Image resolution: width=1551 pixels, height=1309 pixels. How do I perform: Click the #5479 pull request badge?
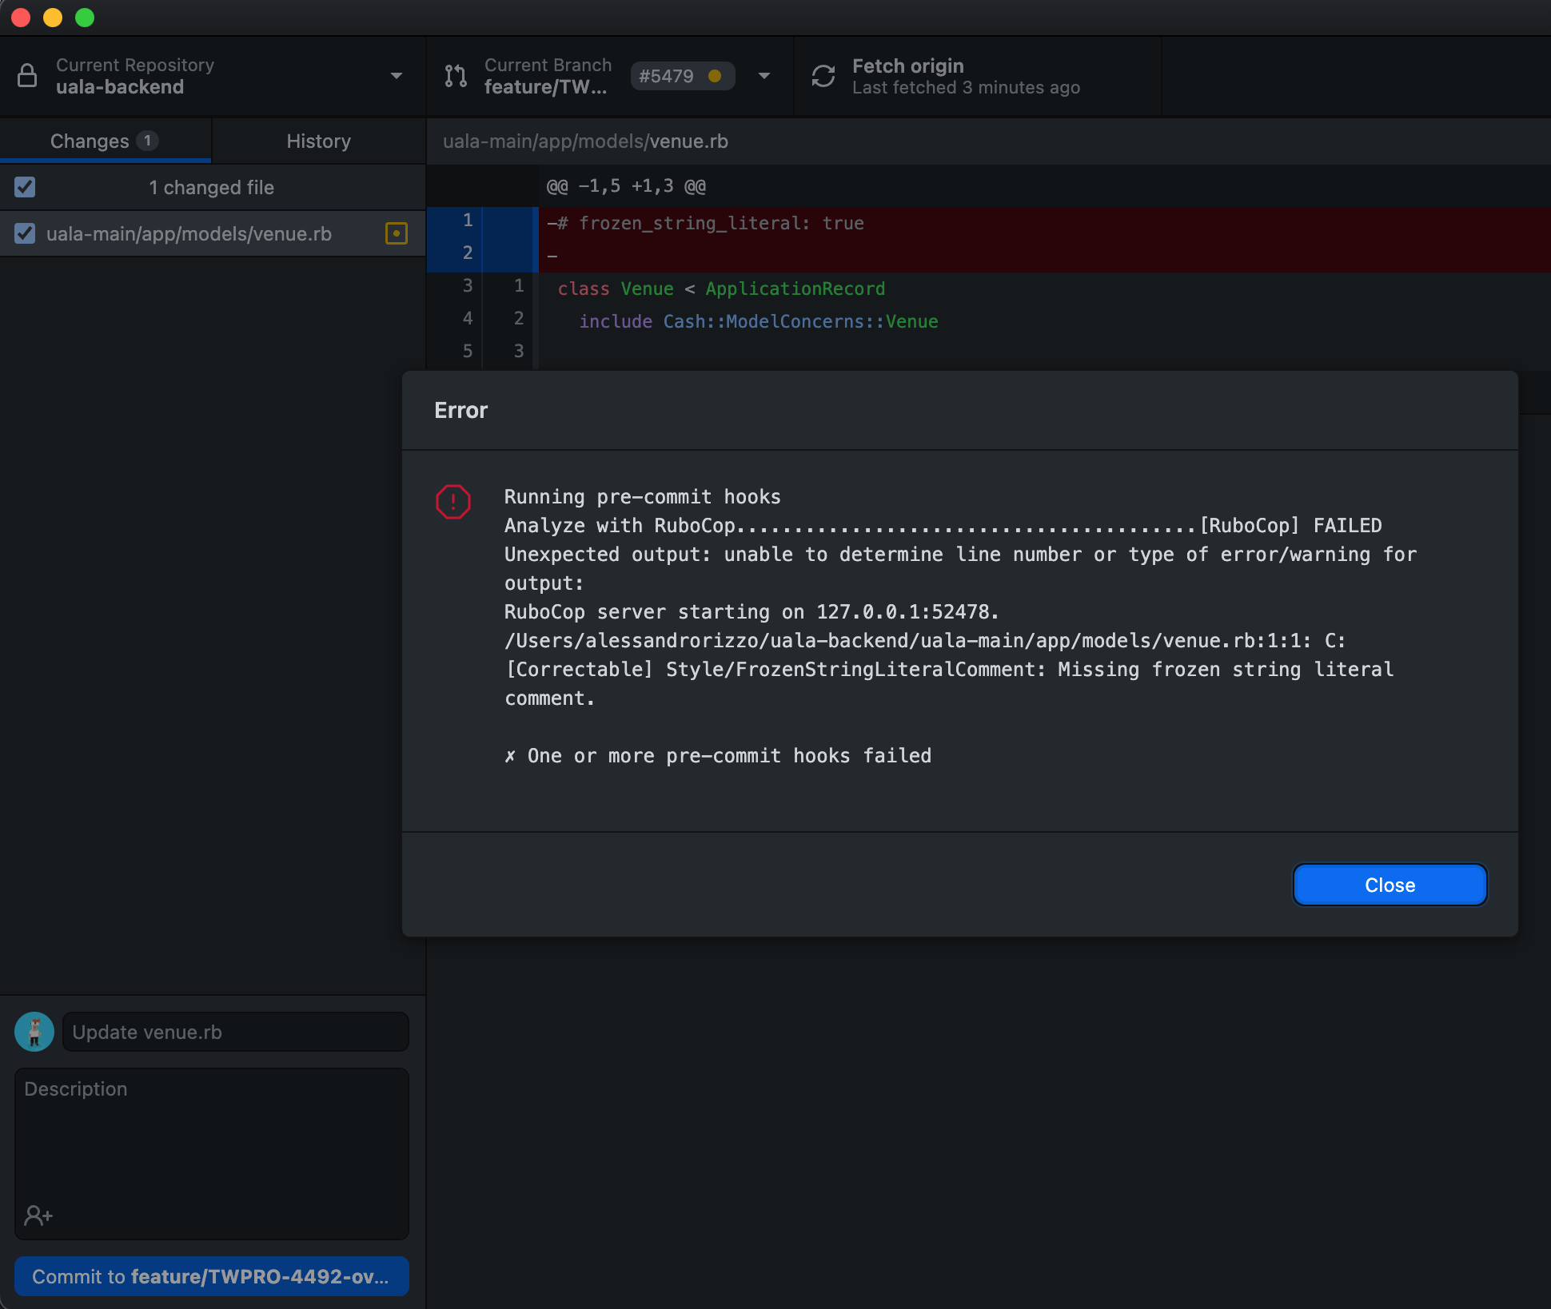coord(682,76)
